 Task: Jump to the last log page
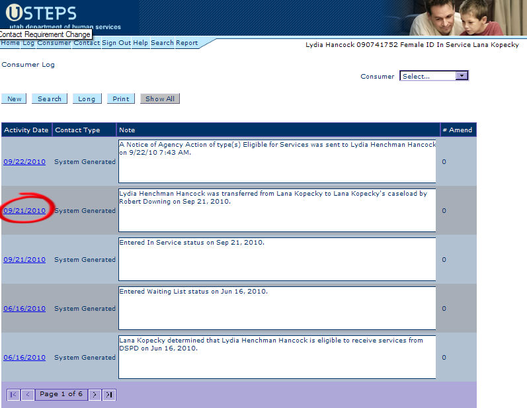[x=109, y=395]
